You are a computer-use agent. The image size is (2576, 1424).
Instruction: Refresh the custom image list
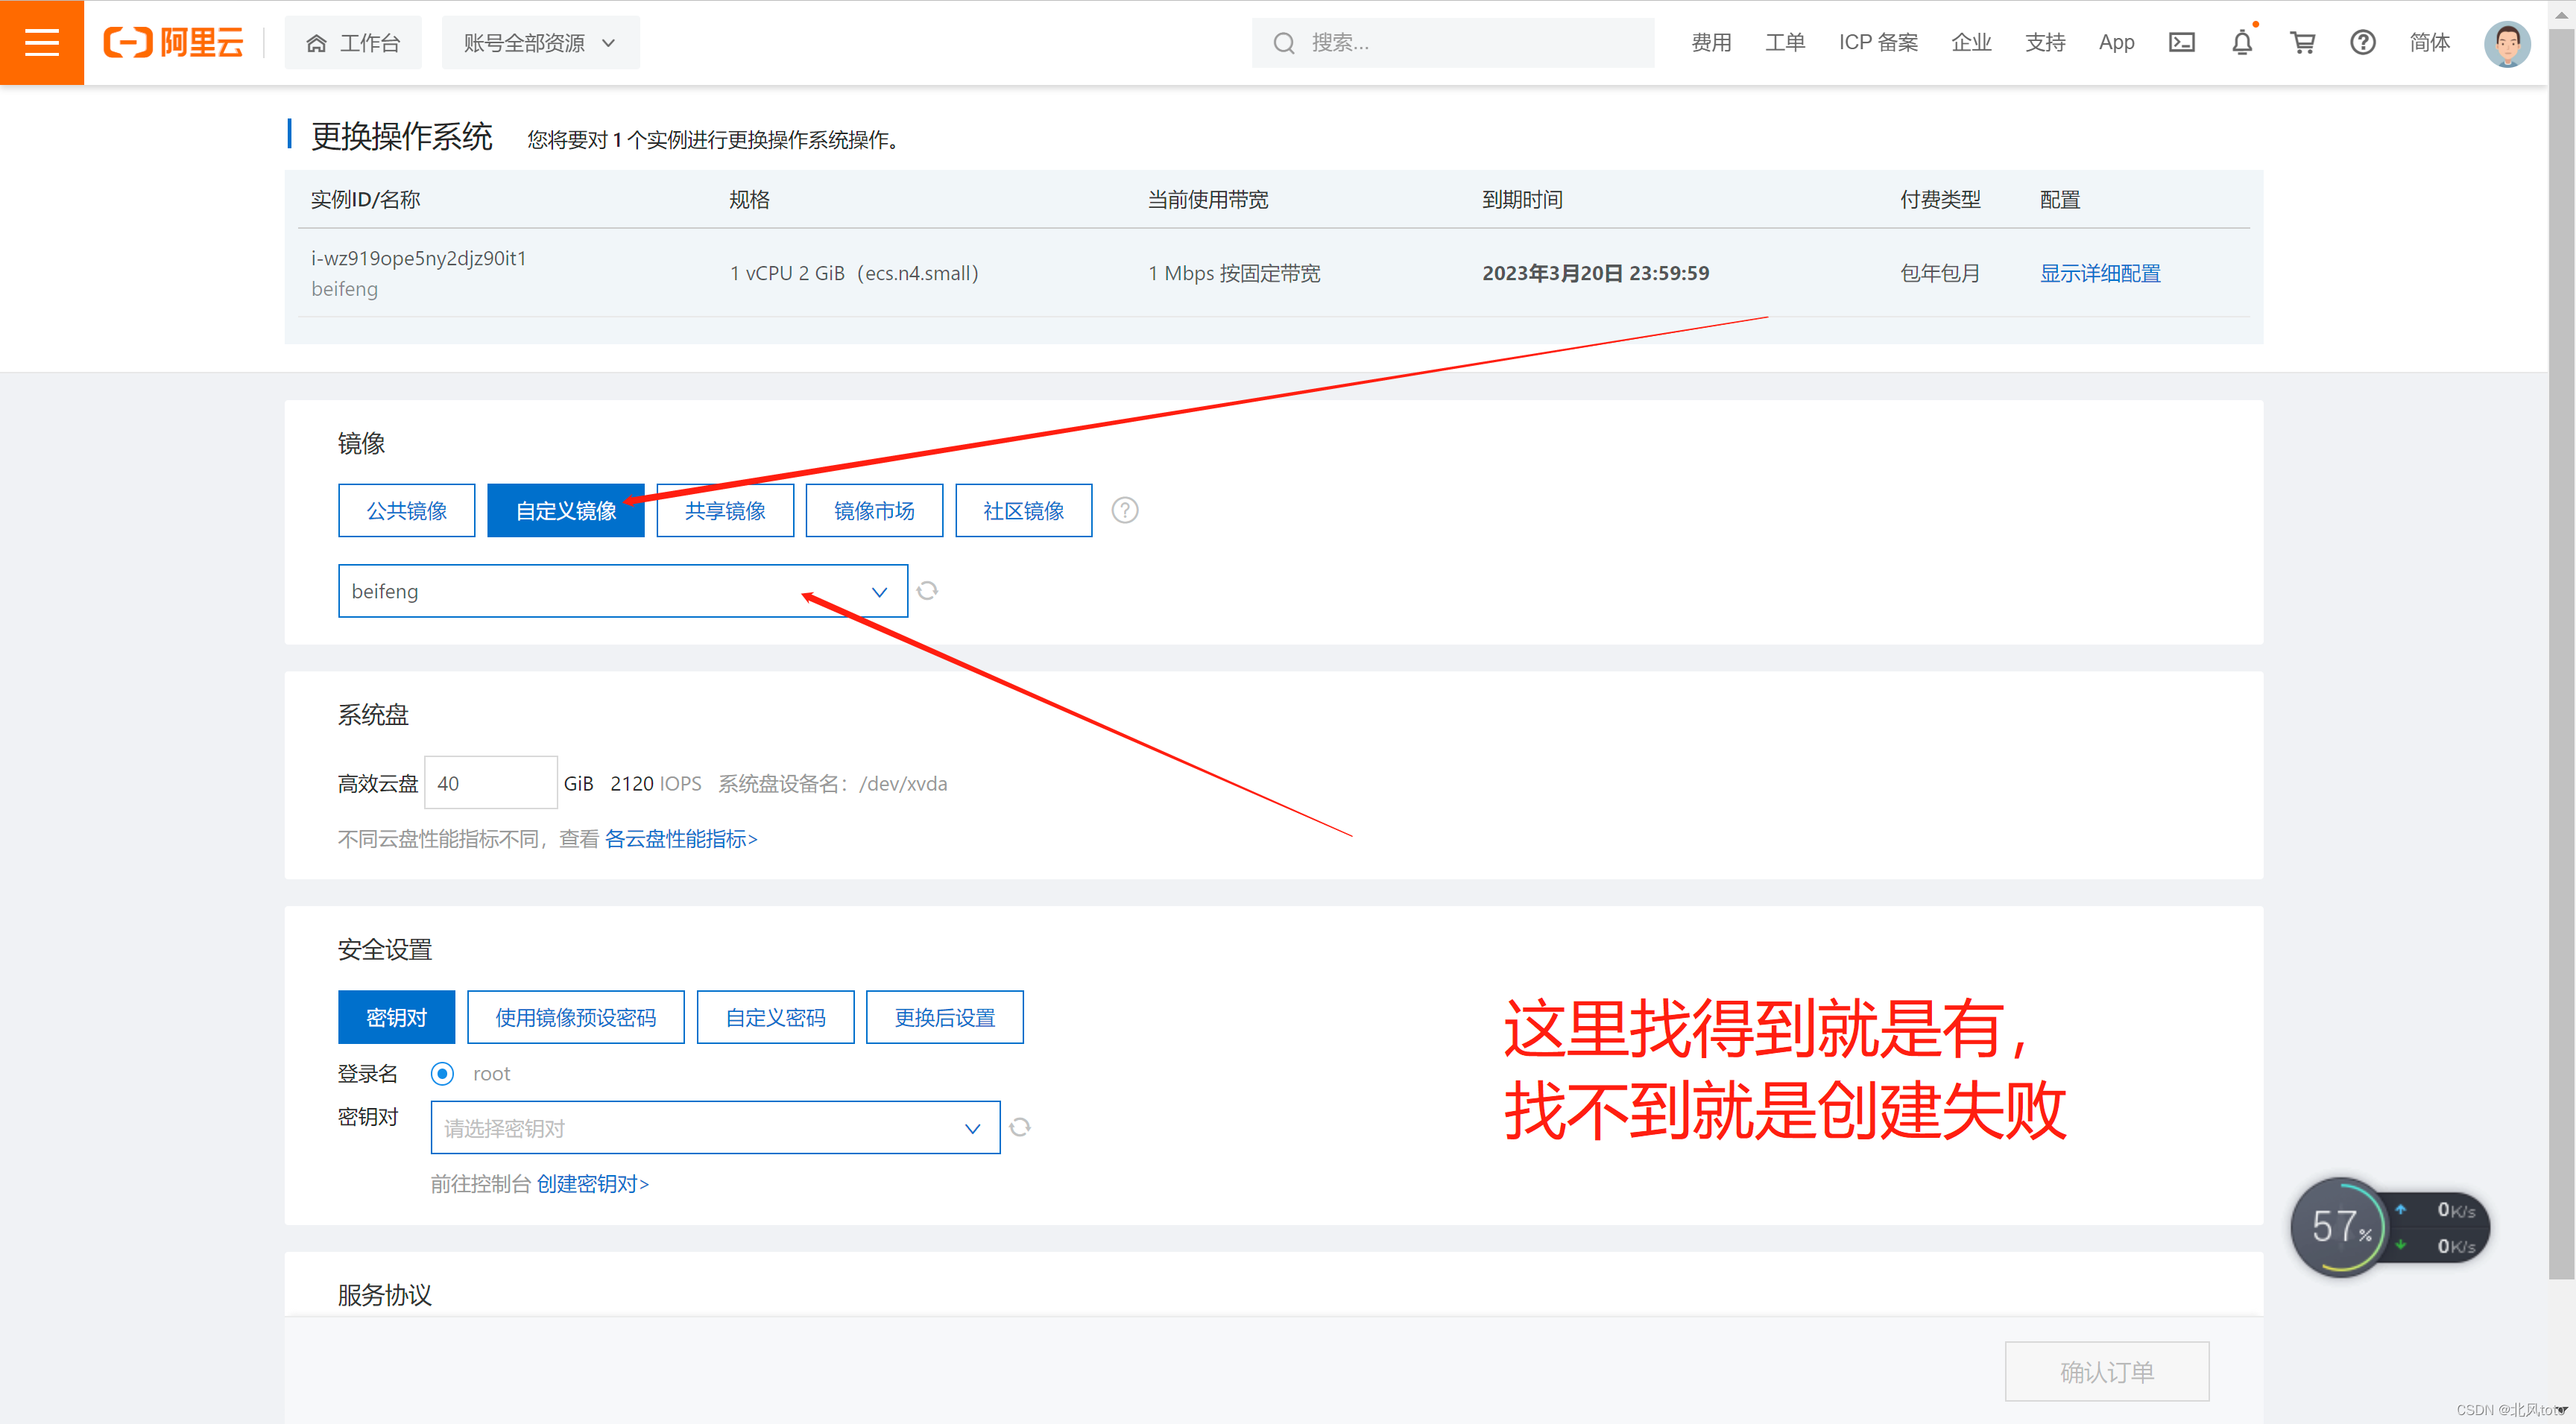927,591
